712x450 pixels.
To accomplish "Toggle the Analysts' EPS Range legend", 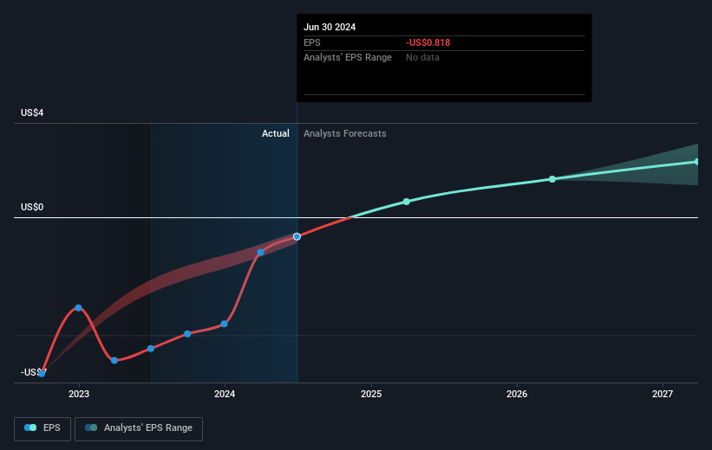I will [x=139, y=428].
